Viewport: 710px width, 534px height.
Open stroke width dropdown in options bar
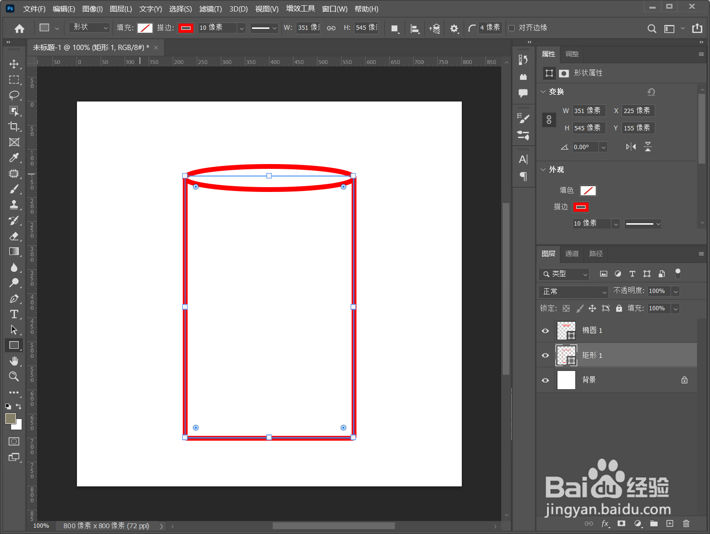241,28
